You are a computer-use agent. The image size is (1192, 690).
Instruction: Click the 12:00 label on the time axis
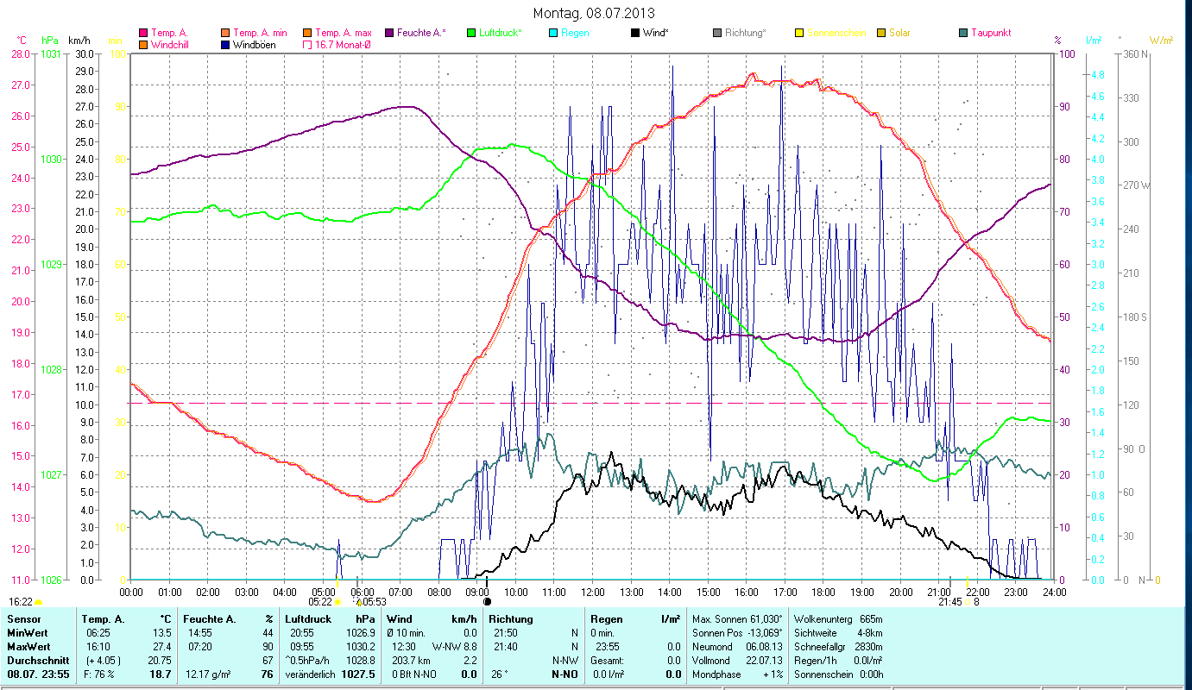[x=593, y=592]
